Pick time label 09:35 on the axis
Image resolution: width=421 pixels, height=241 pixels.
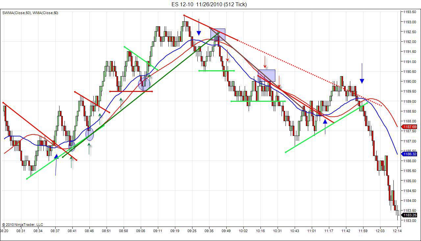[209, 231]
